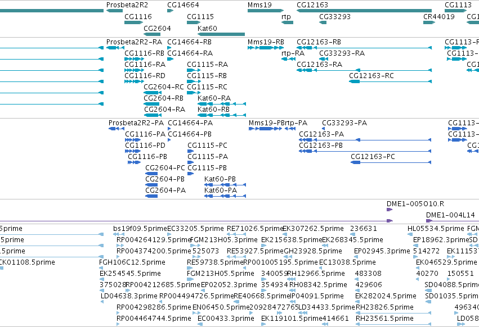Screen dimensions: 479x327
Task: Click the CG1116-PD protein label
Action: point(145,146)
